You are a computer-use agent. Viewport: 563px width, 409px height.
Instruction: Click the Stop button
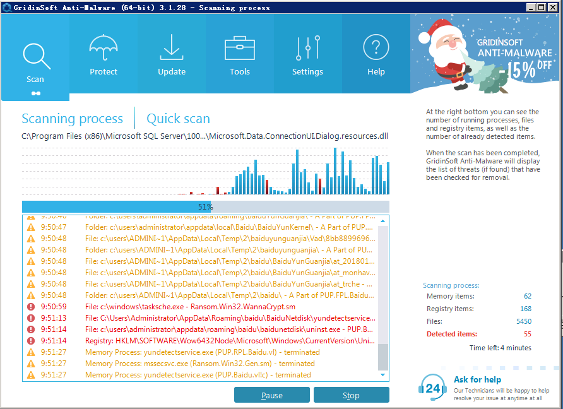pyautogui.click(x=351, y=395)
